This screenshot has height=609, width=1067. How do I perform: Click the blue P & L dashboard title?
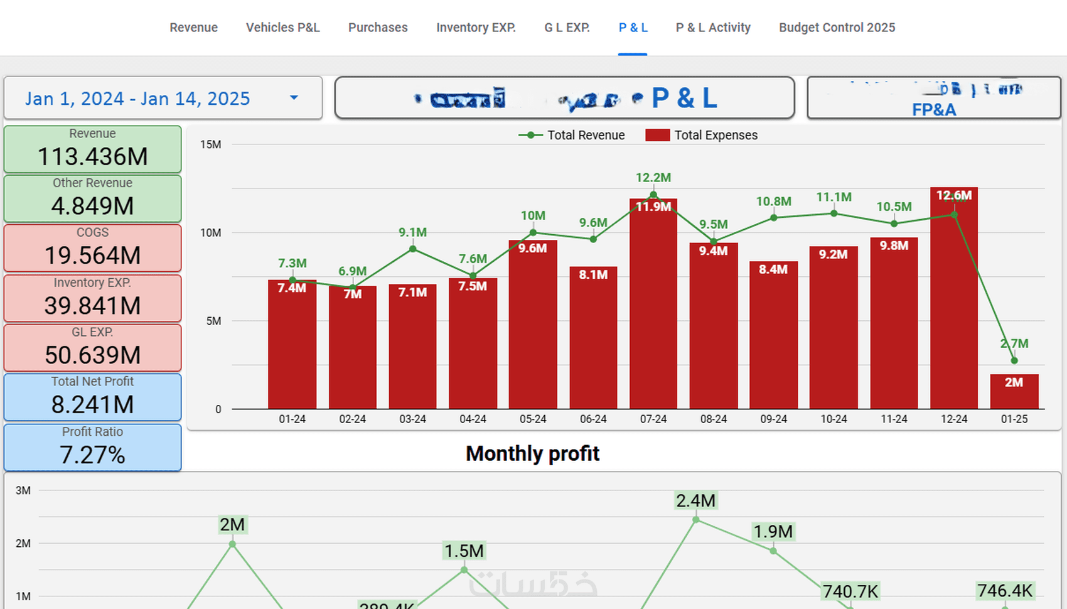click(x=684, y=98)
